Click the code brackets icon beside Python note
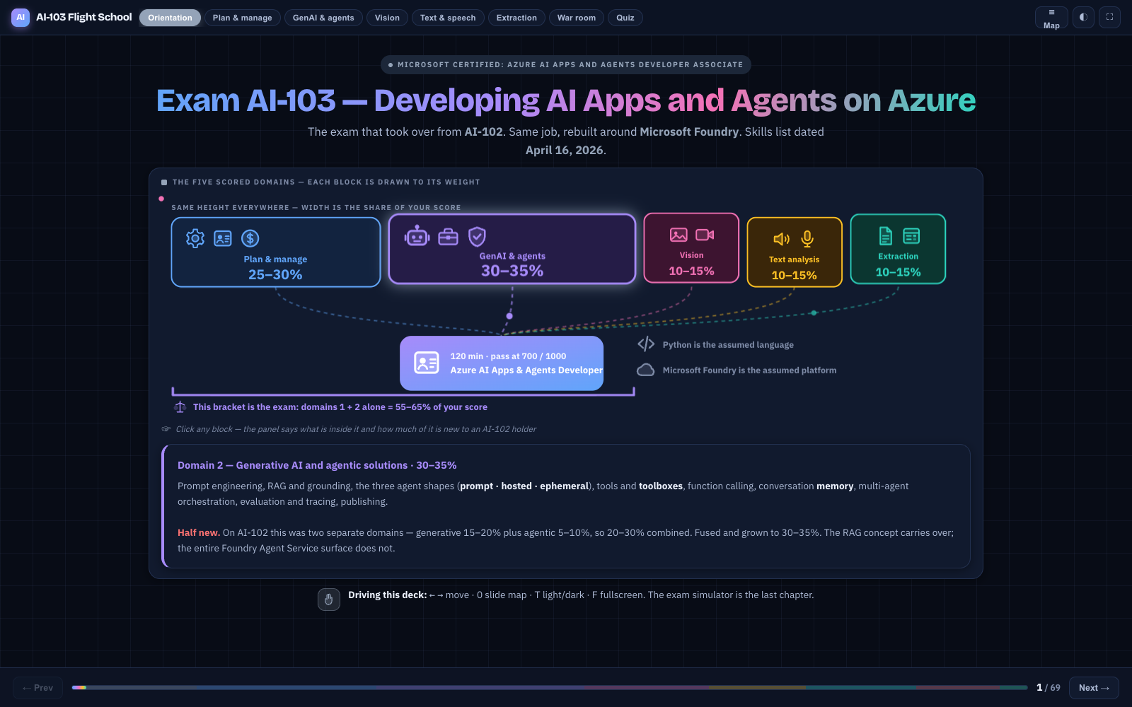The image size is (1132, 707). point(646,344)
